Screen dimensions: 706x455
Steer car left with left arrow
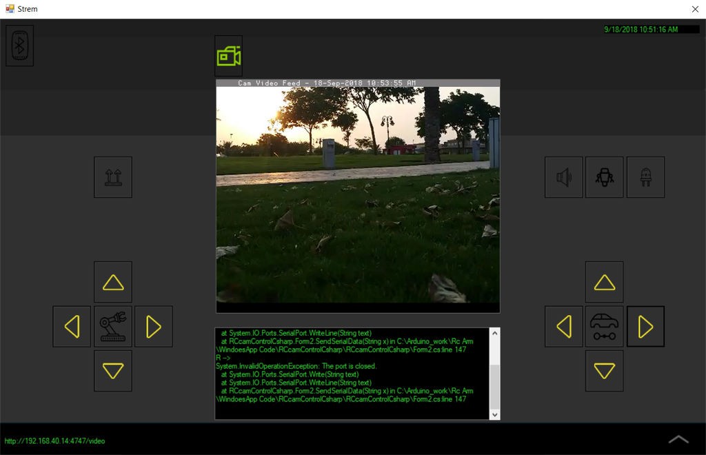coord(563,326)
